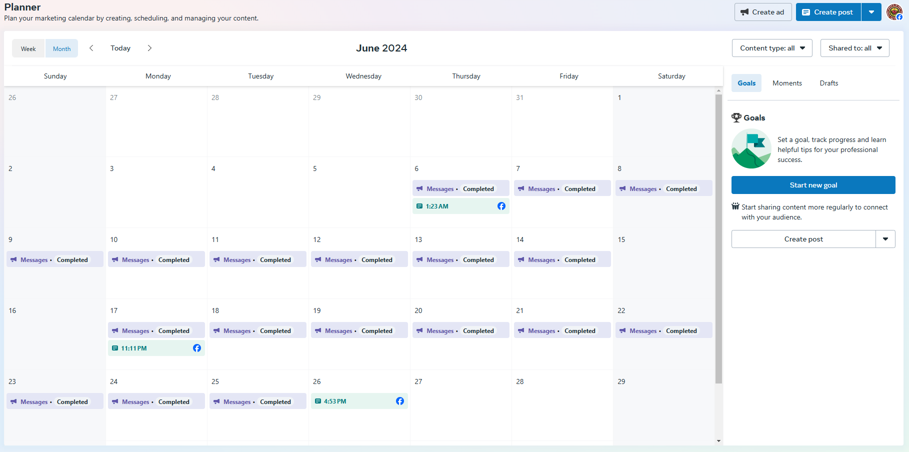Expand sidebar Create post dropdown arrow
This screenshot has width=909, height=452.
point(885,239)
